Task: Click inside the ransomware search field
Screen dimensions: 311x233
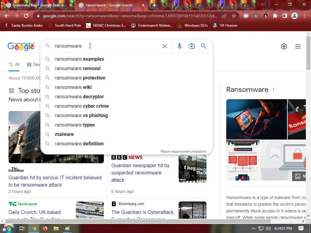Action: pyautogui.click(x=107, y=46)
